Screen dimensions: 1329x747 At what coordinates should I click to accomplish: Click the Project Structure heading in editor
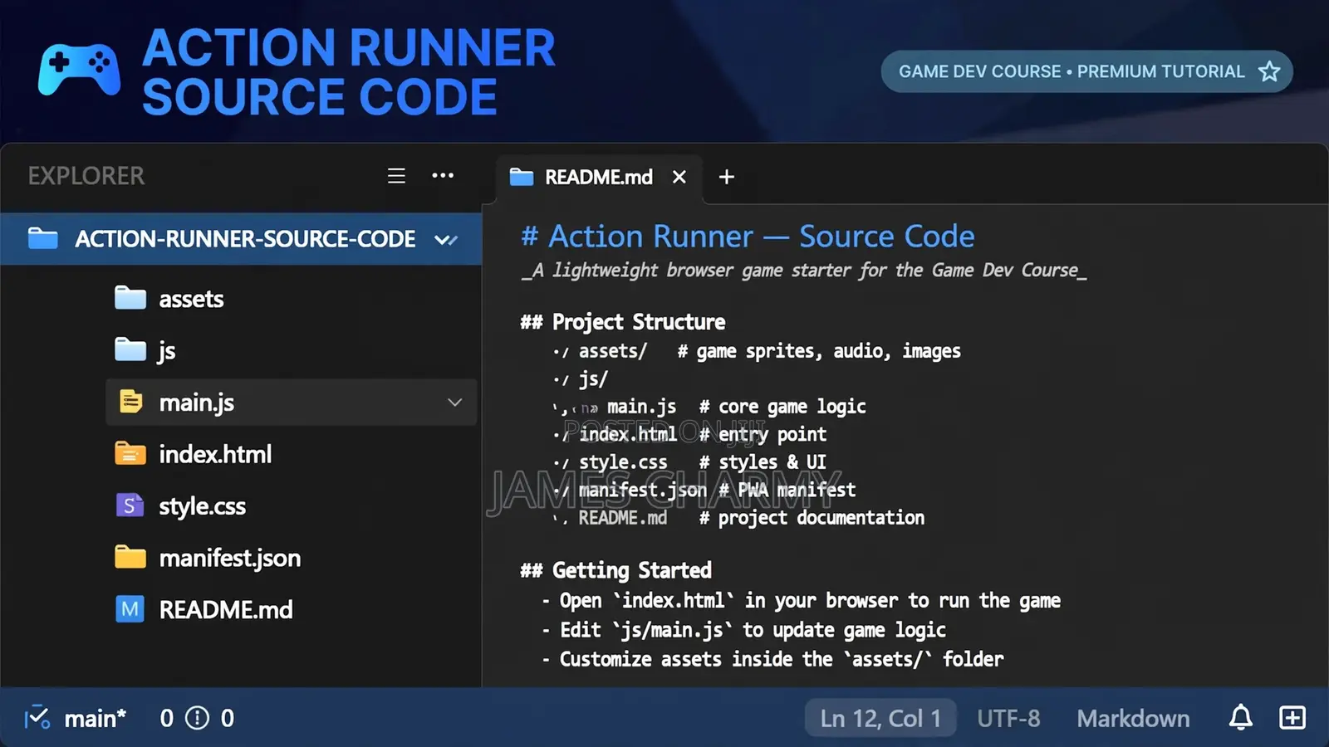point(623,322)
